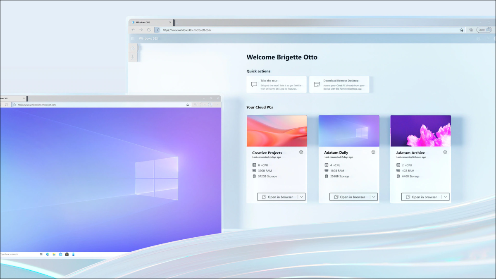The width and height of the screenshot is (496, 279).
Task: Open Adatum Archive in browser
Action: [x=421, y=197]
